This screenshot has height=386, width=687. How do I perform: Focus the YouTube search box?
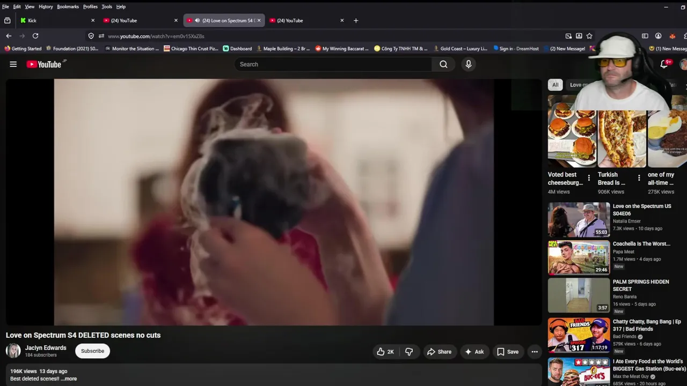333,64
